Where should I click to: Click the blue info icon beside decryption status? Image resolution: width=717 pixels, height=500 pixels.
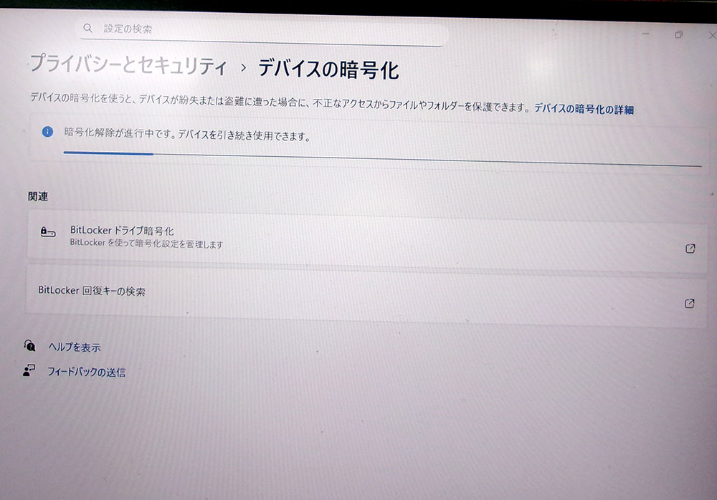point(47,132)
